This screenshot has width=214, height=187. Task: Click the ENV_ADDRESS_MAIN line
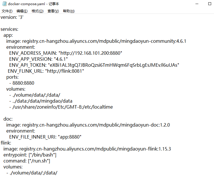pos(66,53)
